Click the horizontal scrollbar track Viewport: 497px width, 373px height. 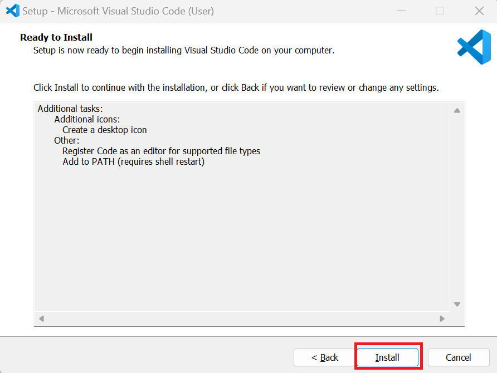(241, 318)
